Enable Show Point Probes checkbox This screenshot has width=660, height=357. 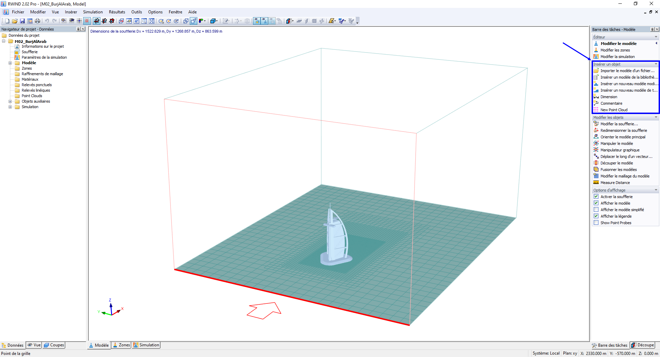click(596, 223)
